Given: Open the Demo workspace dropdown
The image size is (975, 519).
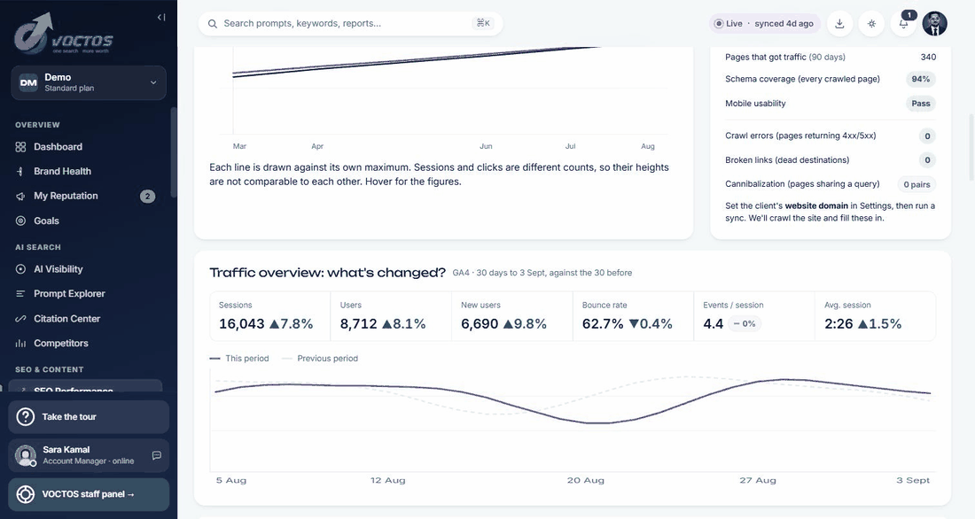Looking at the screenshot, I should coord(89,82).
